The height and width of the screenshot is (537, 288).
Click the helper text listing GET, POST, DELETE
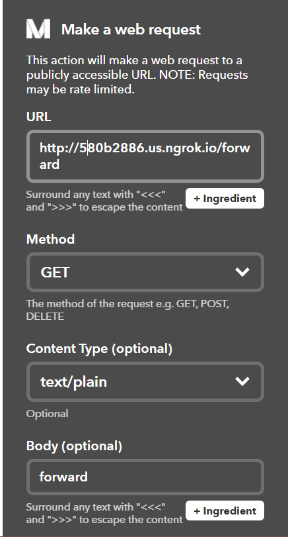(x=127, y=310)
